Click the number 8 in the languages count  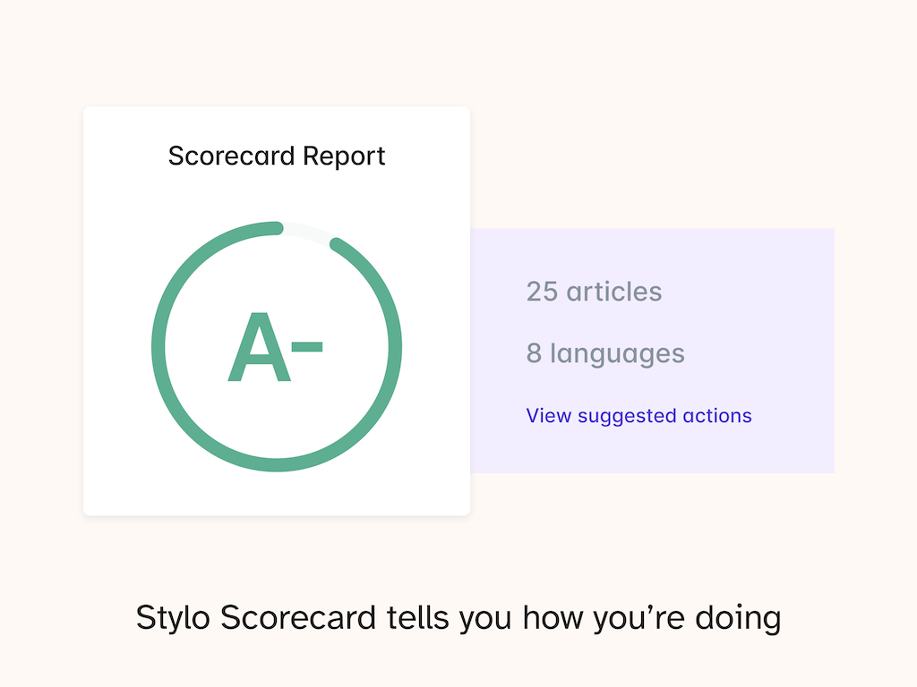click(534, 353)
